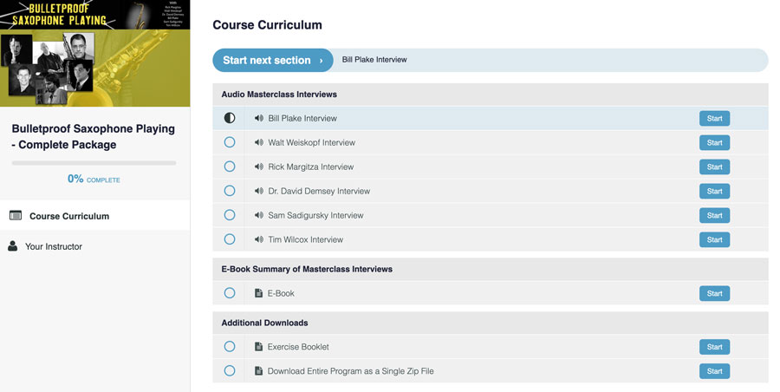Start the Rick Margitza Interview

714,167
